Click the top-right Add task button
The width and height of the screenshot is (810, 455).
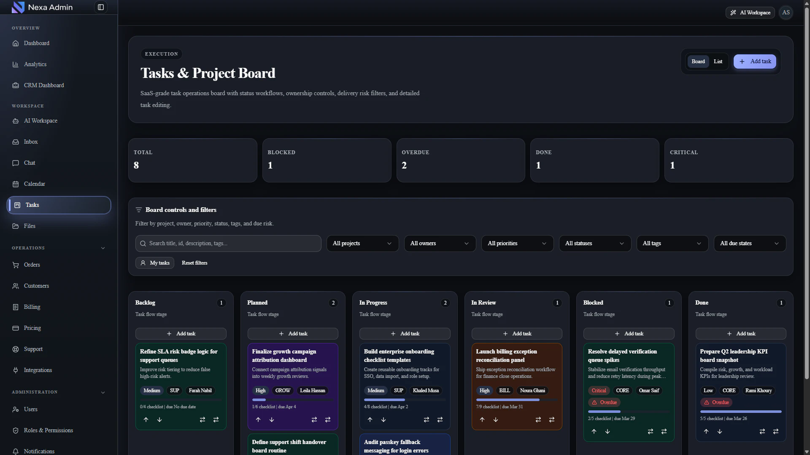click(754, 62)
